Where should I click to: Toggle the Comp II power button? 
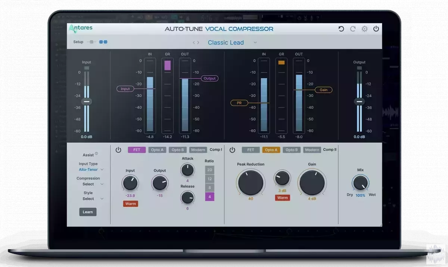coord(232,150)
